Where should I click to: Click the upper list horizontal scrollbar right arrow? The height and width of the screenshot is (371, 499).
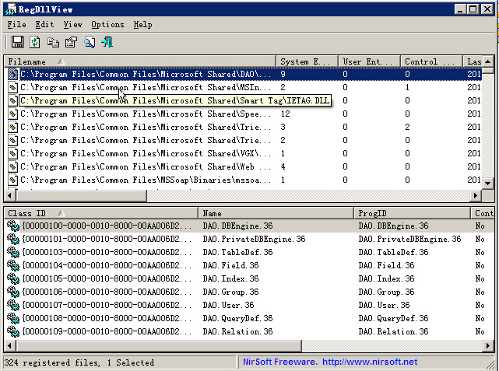pyautogui.click(x=476, y=195)
